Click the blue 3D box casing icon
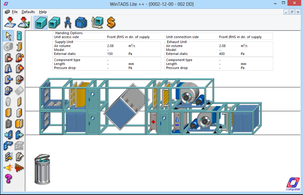Screen dimensions: 303x195 click(x=81, y=23)
